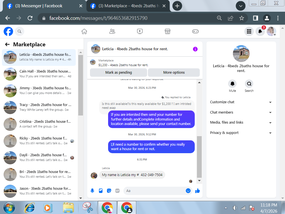This screenshot has width=285, height=214.
Task: Open Chrome three-dot menu
Action: tap(278, 18)
